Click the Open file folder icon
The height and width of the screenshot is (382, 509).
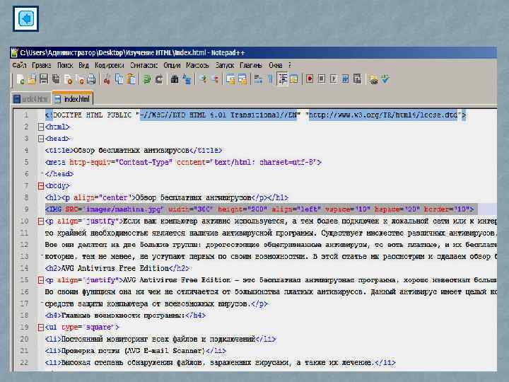click(32, 79)
